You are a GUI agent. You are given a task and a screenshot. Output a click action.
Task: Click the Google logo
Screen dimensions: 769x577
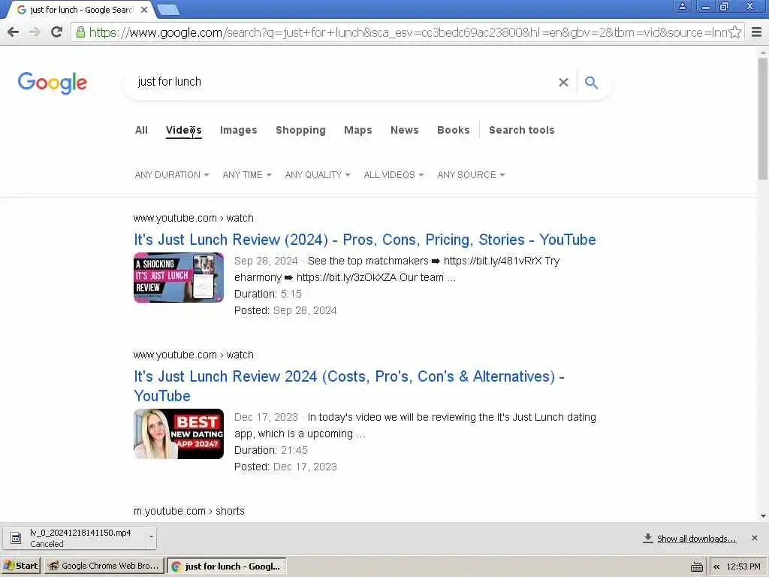click(x=53, y=83)
